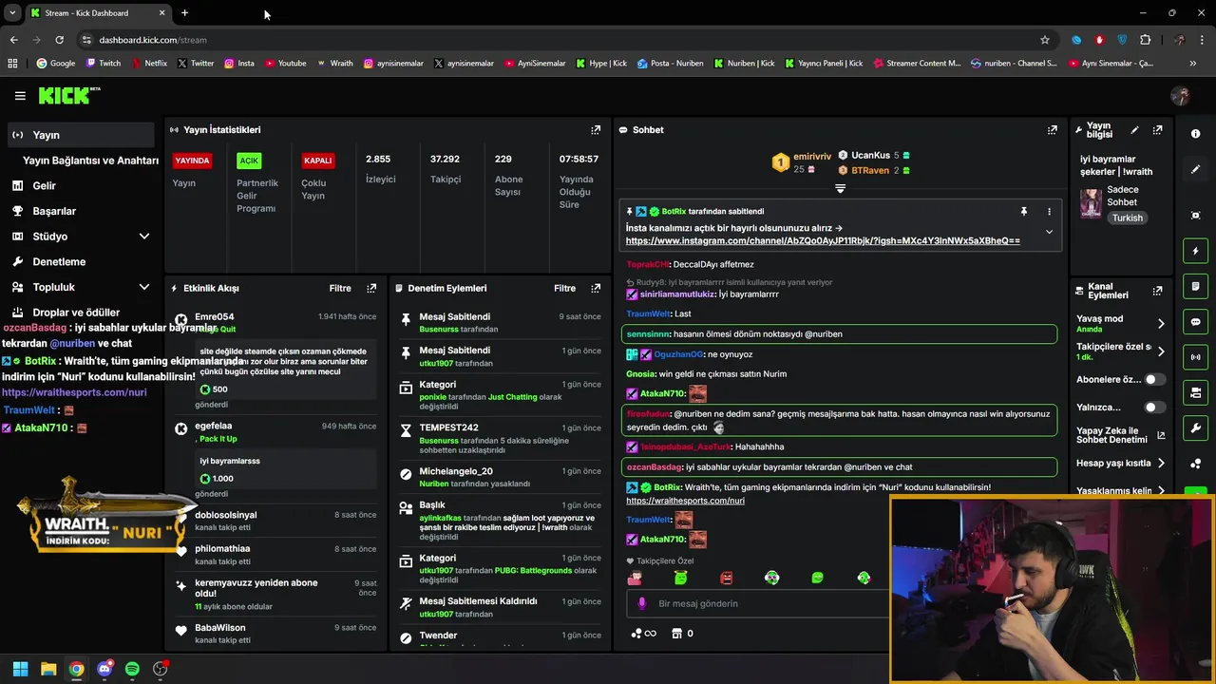Toggle the Yalnızca... switch
Image resolution: width=1216 pixels, height=684 pixels.
pos(1154,408)
